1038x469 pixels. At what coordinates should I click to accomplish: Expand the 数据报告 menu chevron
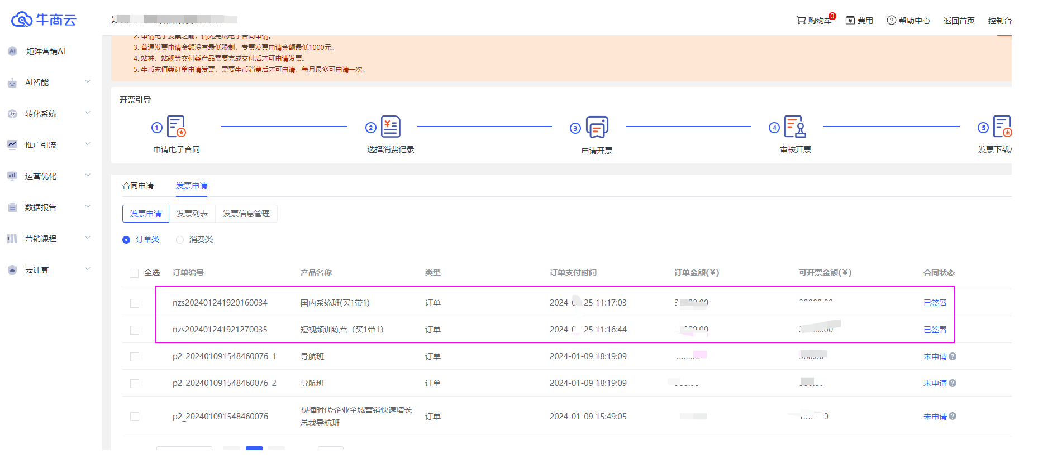[x=88, y=207]
